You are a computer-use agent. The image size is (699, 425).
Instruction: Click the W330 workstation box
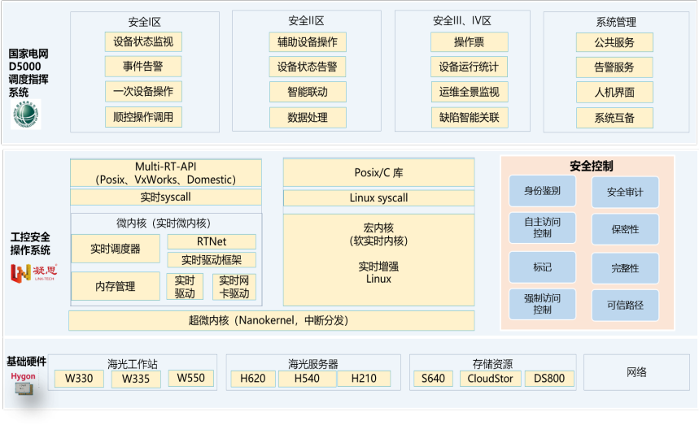(79, 379)
